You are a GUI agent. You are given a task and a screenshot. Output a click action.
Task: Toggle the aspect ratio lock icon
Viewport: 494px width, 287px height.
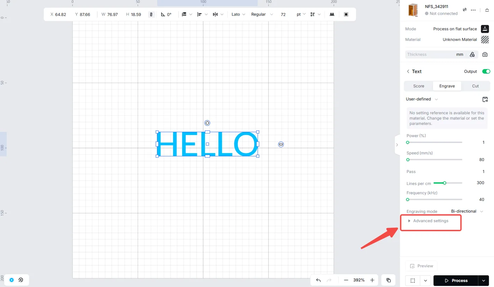point(151,14)
